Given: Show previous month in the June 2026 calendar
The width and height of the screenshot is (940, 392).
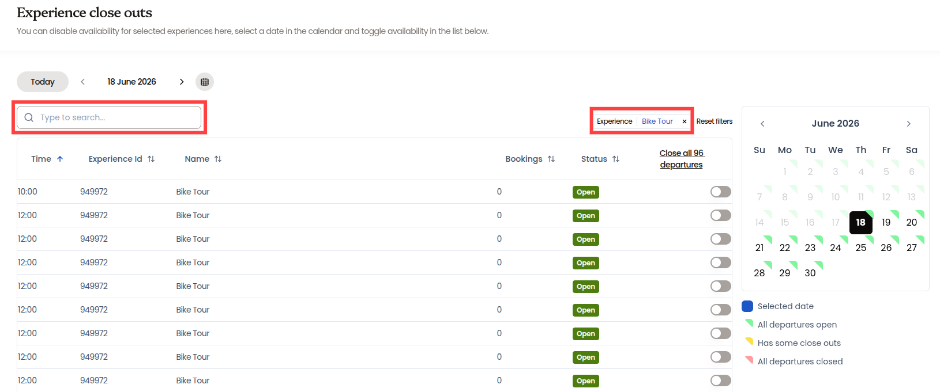Looking at the screenshot, I should coord(762,124).
